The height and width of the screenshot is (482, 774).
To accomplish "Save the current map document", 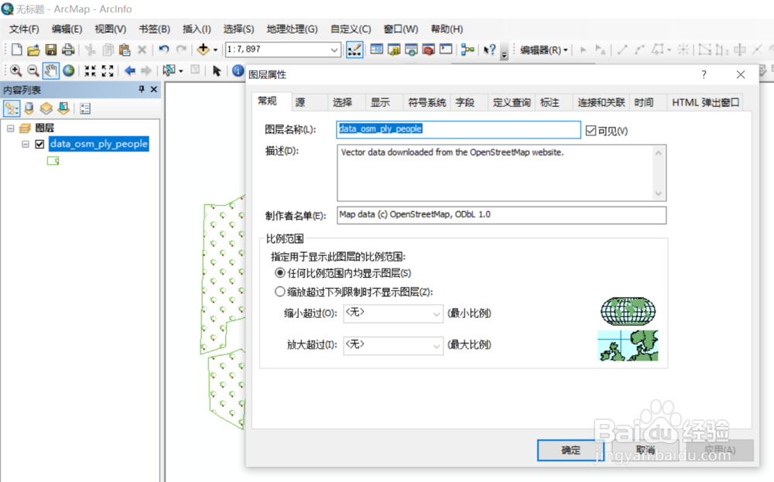I will [50, 49].
